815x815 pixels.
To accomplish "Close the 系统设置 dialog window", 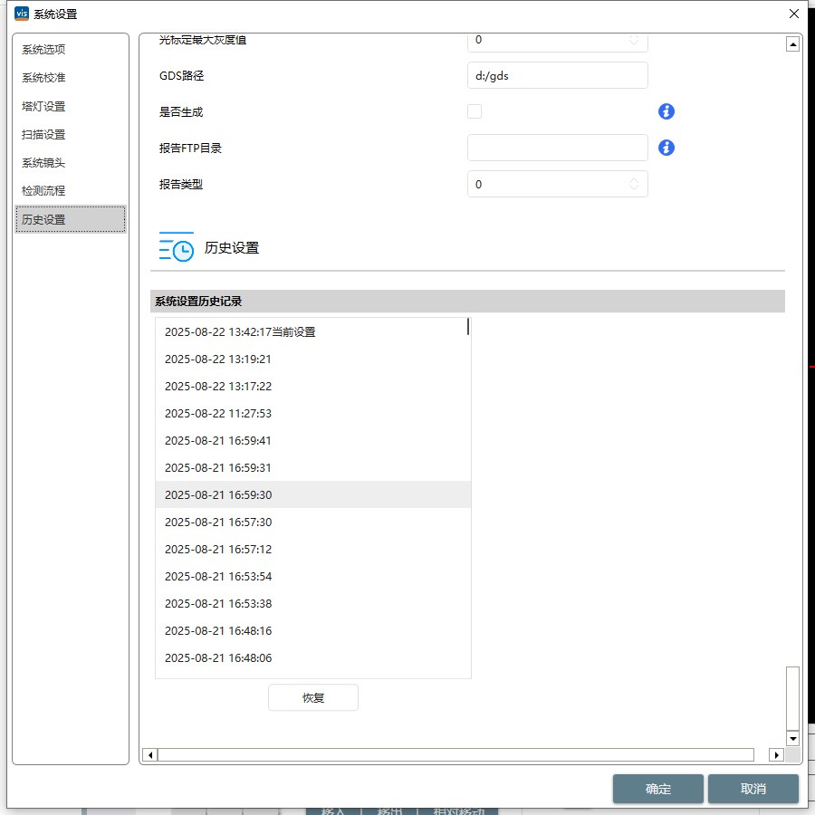I will click(x=794, y=14).
